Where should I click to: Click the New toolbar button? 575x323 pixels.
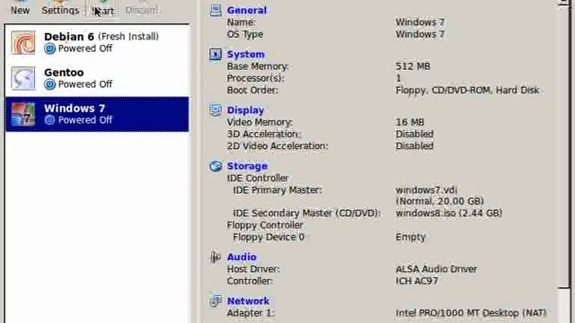tap(20, 8)
